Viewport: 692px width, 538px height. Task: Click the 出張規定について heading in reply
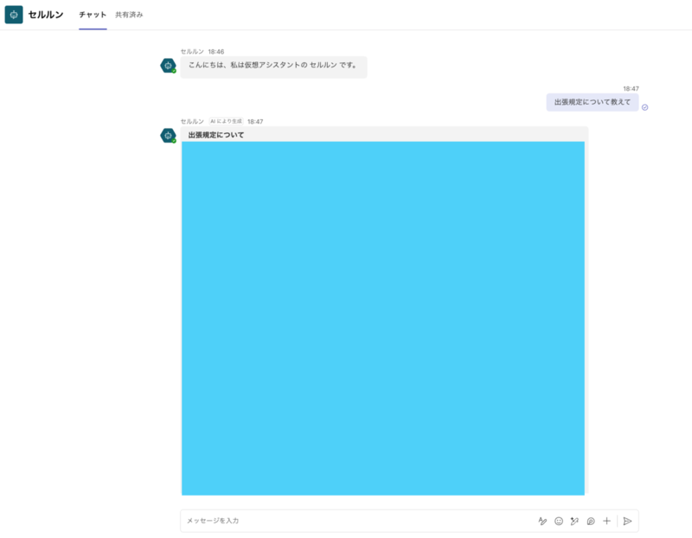(215, 135)
